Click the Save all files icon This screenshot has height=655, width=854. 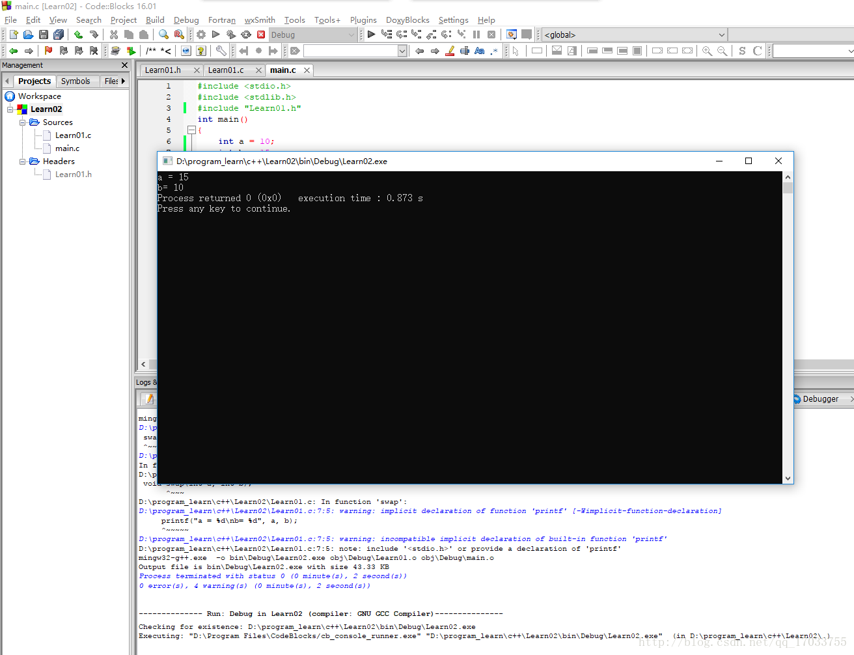point(59,35)
